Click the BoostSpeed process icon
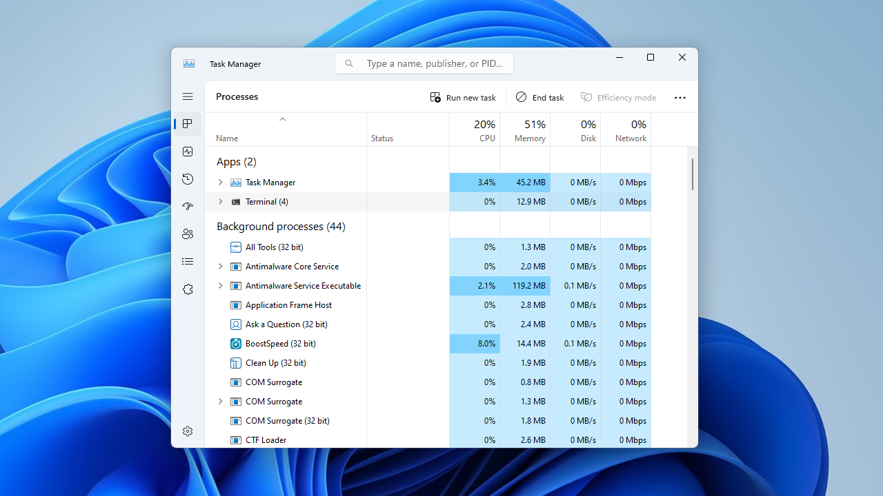The width and height of the screenshot is (883, 496). pos(236,344)
